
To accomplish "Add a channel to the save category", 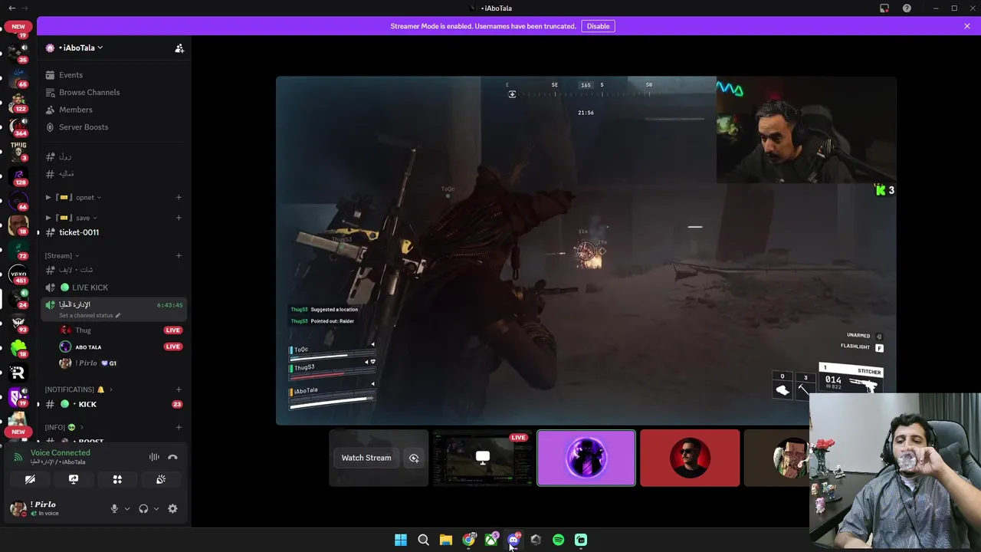I will [x=179, y=218].
